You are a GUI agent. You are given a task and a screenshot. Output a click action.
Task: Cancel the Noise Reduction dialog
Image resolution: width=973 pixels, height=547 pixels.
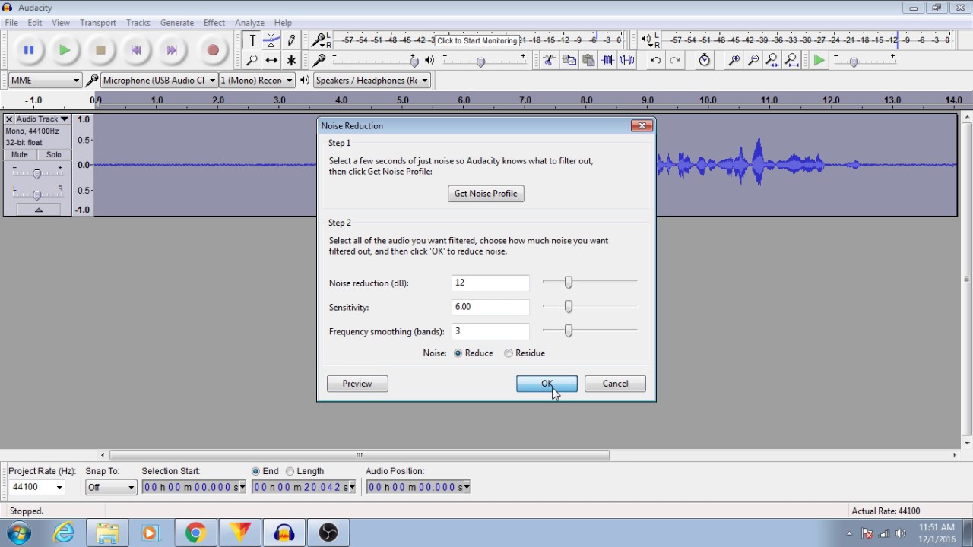coord(615,384)
